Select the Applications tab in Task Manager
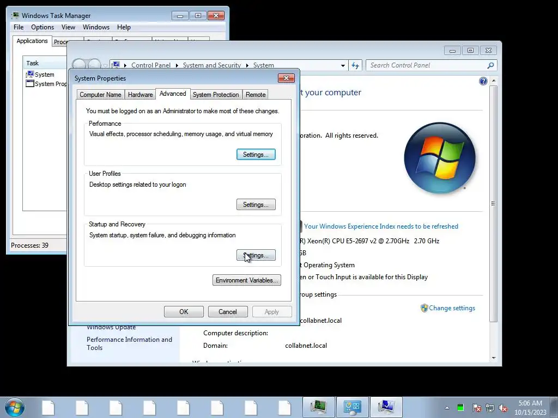The width and height of the screenshot is (558, 418). (32, 41)
